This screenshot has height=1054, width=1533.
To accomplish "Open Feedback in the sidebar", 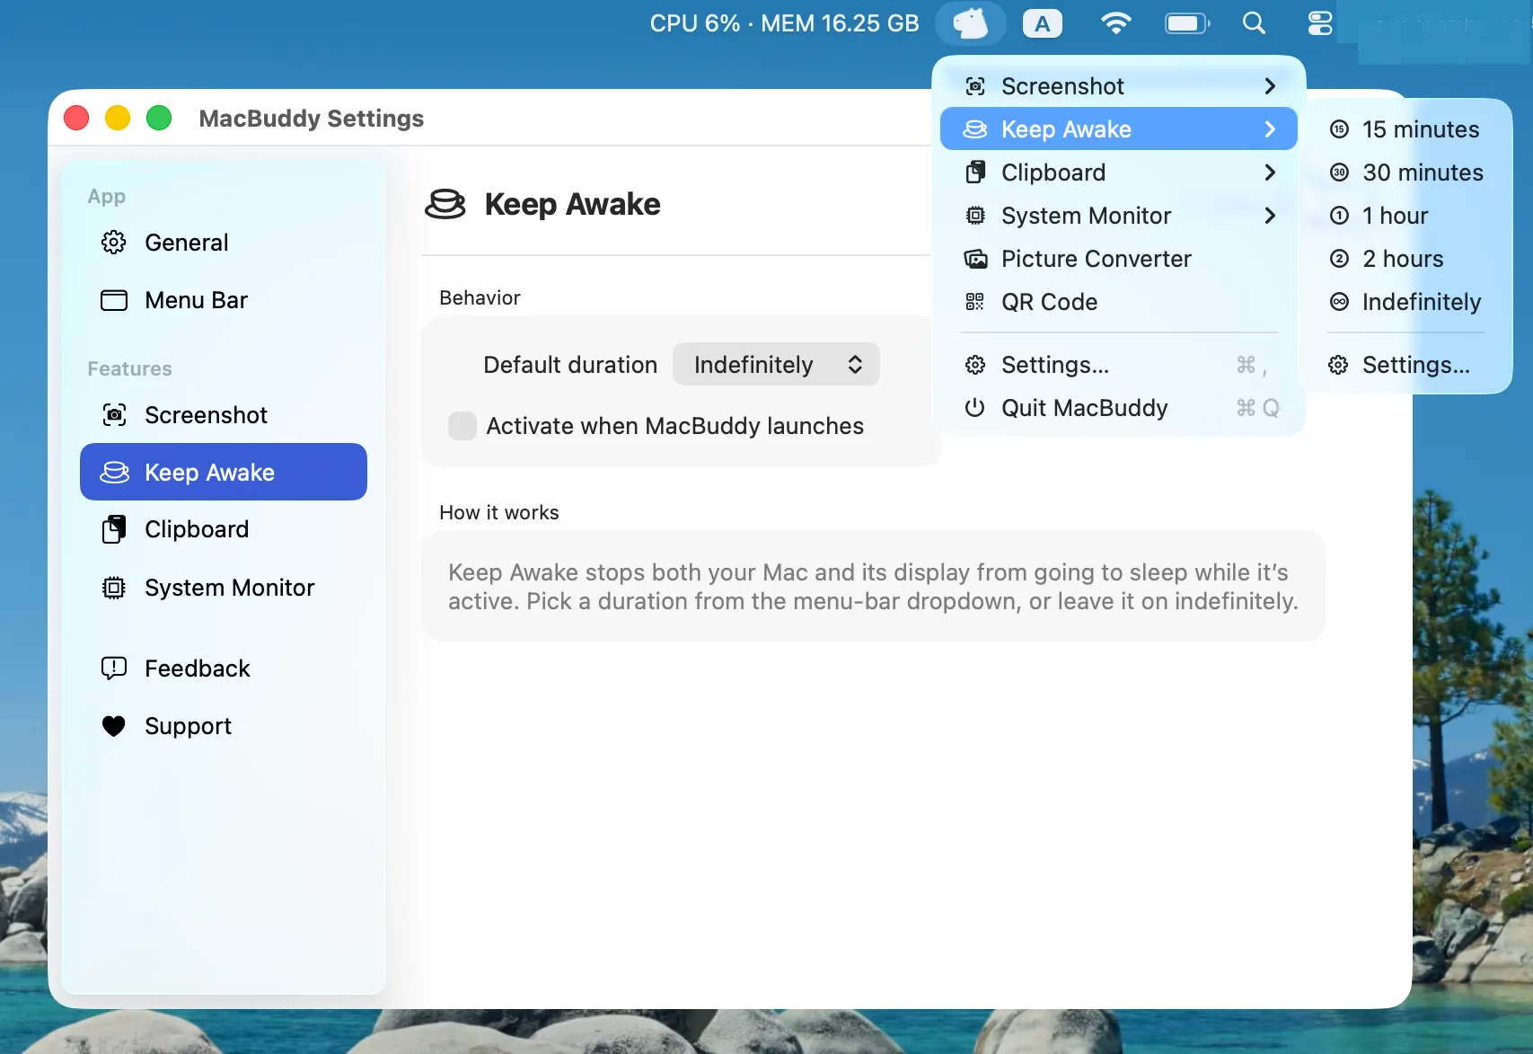I will tap(224, 669).
